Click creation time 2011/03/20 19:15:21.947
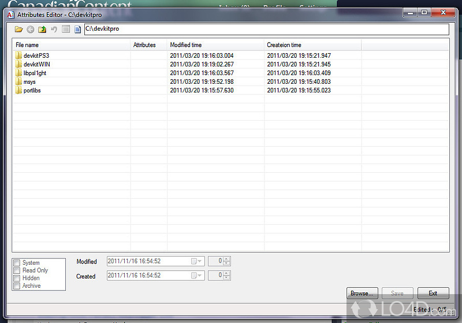 299,55
